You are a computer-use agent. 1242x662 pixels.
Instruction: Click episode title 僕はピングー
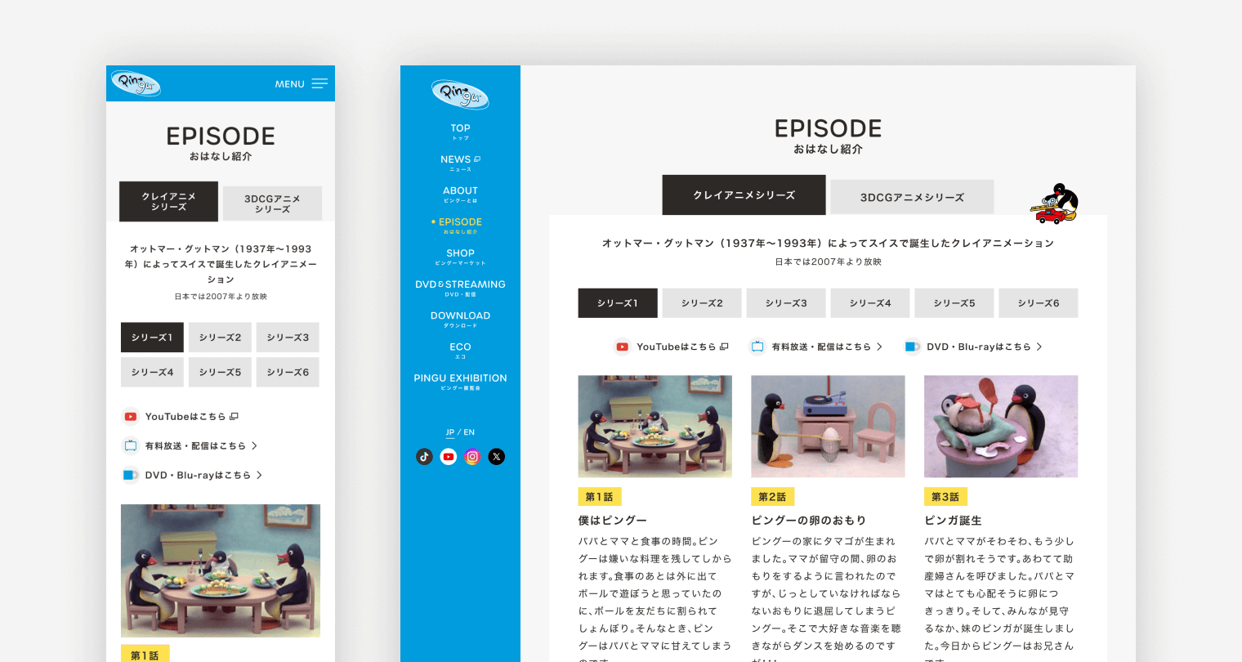pyautogui.click(x=613, y=521)
